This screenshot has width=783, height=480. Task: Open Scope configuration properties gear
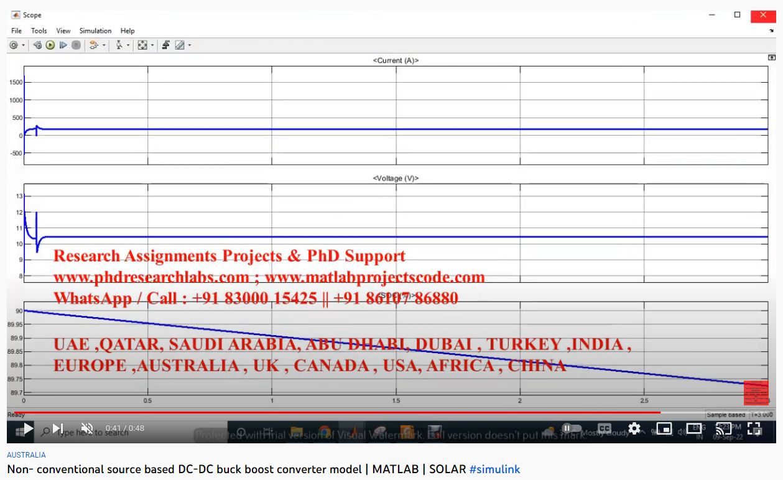[x=14, y=45]
